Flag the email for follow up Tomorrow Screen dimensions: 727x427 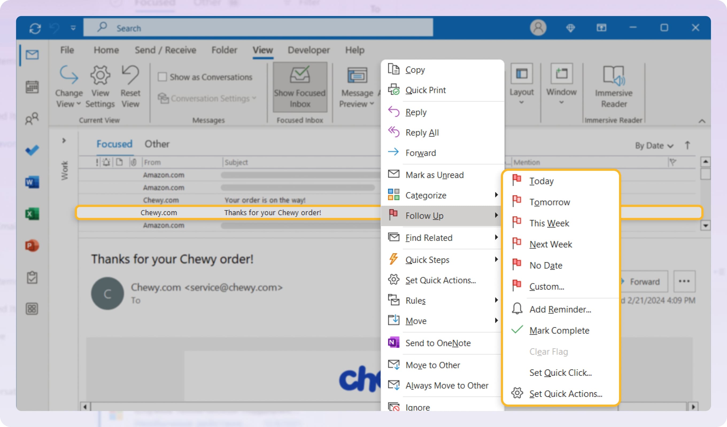pyautogui.click(x=549, y=202)
